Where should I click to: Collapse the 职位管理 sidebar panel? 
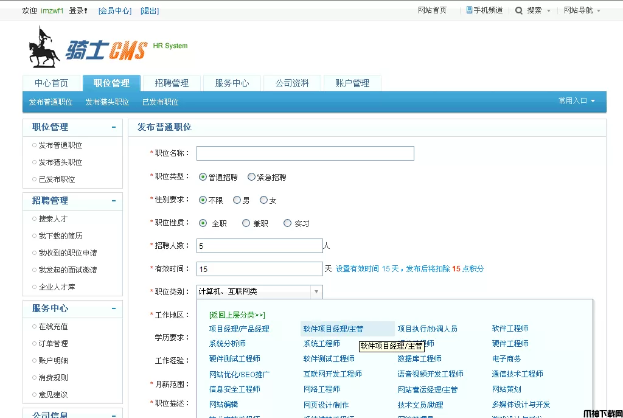click(x=113, y=127)
